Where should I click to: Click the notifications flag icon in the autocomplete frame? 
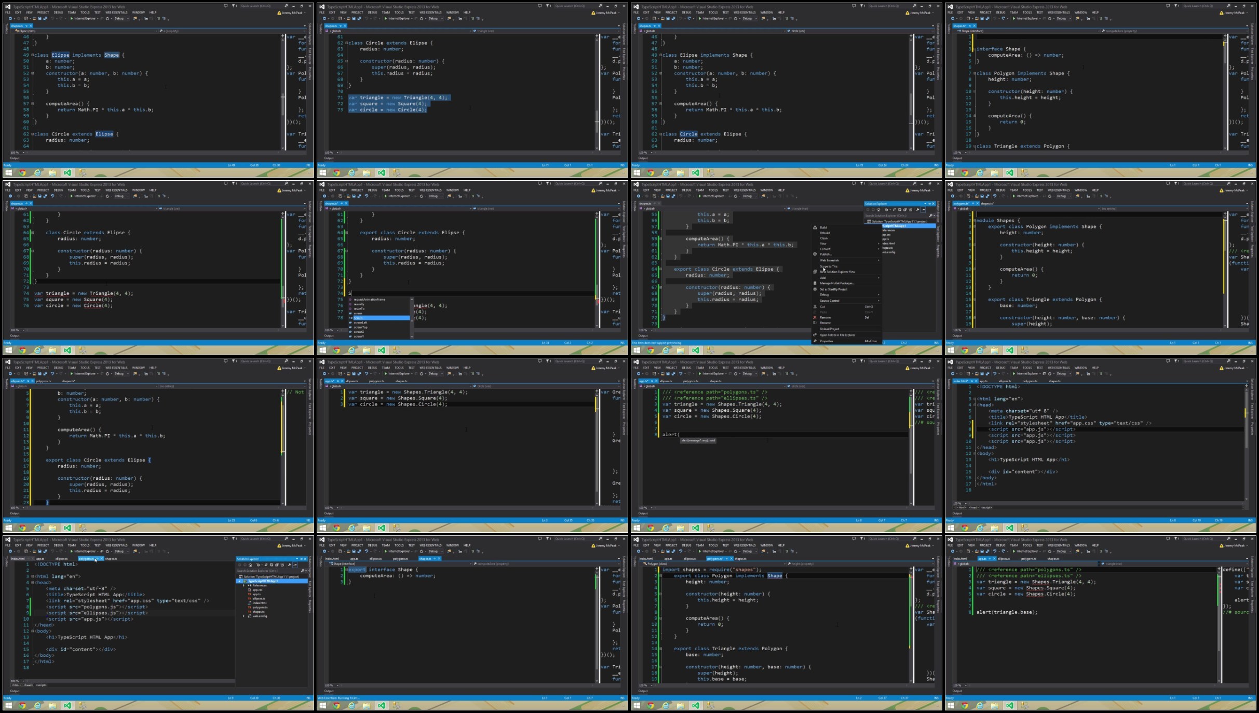pos(548,183)
